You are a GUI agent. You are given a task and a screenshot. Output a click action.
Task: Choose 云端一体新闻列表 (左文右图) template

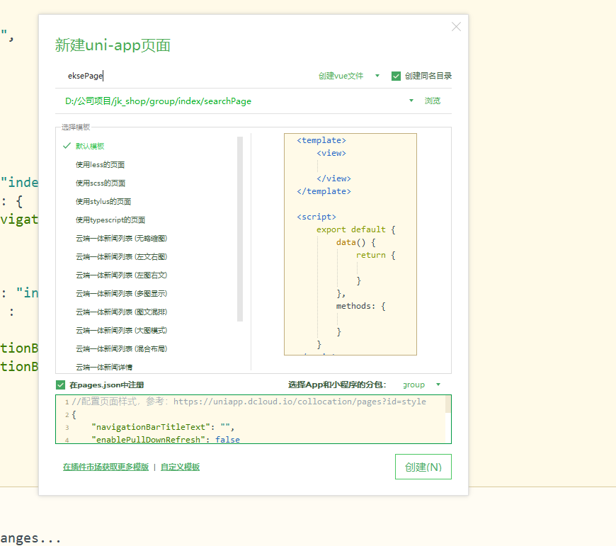[121, 256]
